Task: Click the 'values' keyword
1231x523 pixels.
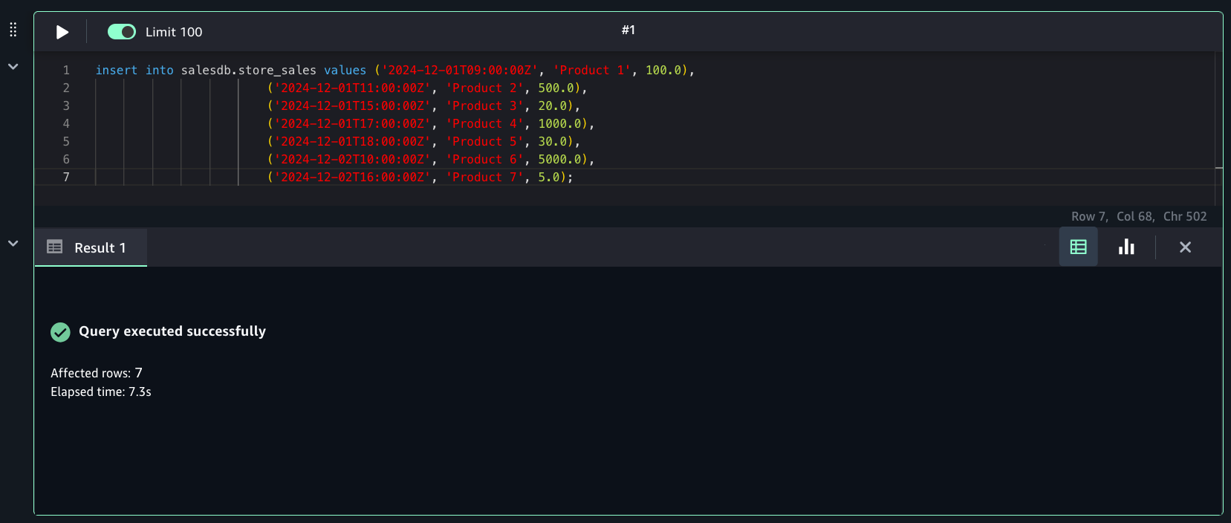Action: [345, 70]
